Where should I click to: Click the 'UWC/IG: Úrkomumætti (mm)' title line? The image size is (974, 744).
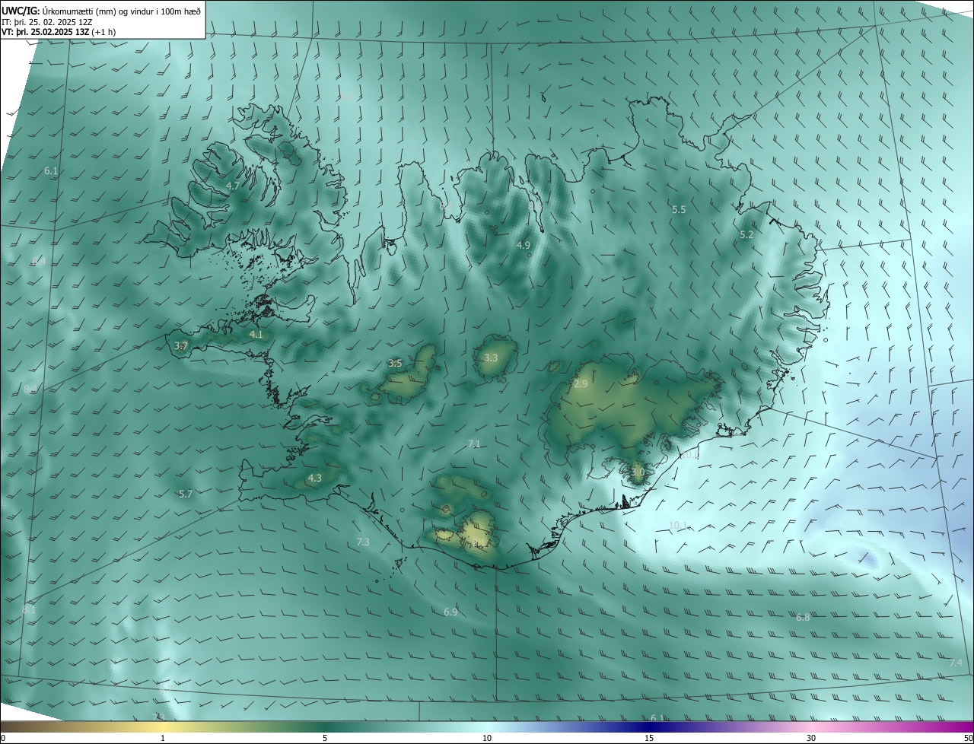tap(101, 11)
